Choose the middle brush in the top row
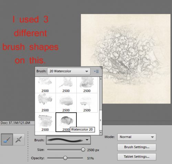 pos(66,85)
